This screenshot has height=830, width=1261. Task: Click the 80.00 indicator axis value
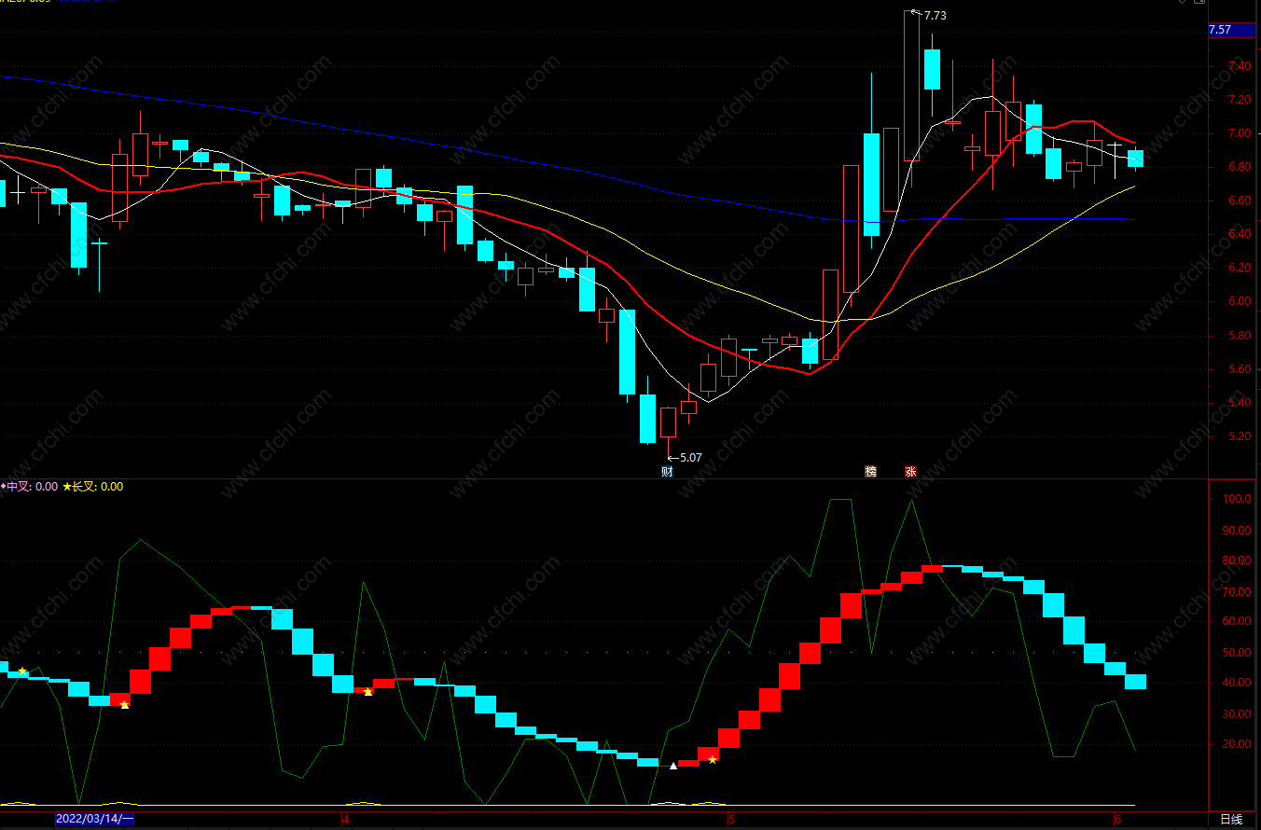tap(1236, 560)
